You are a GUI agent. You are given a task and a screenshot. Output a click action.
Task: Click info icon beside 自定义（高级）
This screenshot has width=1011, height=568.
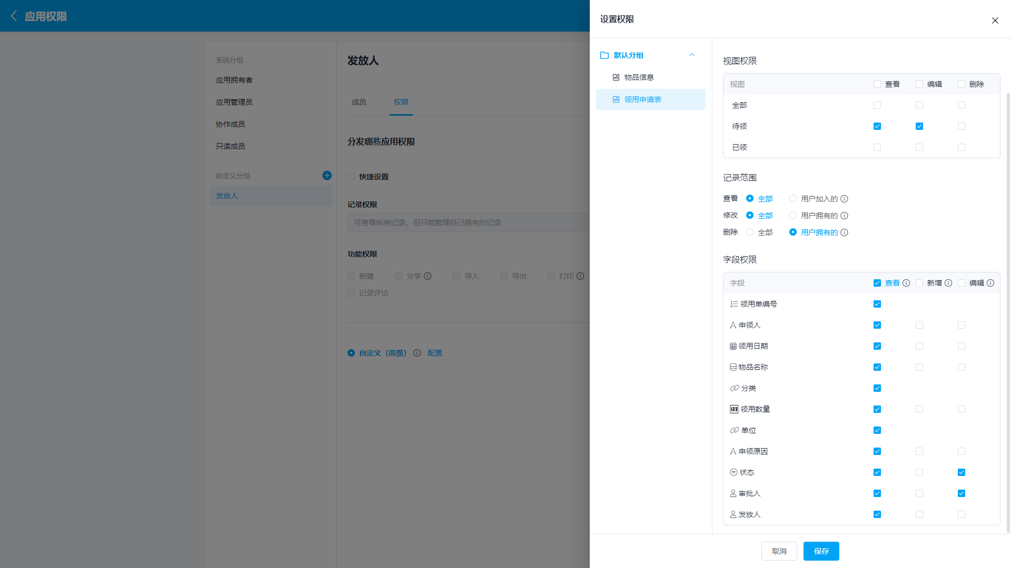(x=417, y=353)
